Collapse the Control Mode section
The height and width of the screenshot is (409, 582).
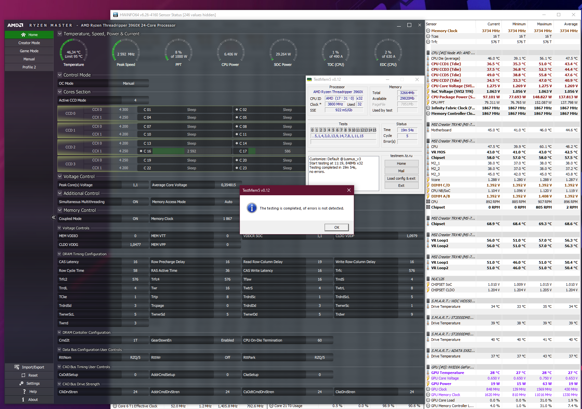coord(60,75)
